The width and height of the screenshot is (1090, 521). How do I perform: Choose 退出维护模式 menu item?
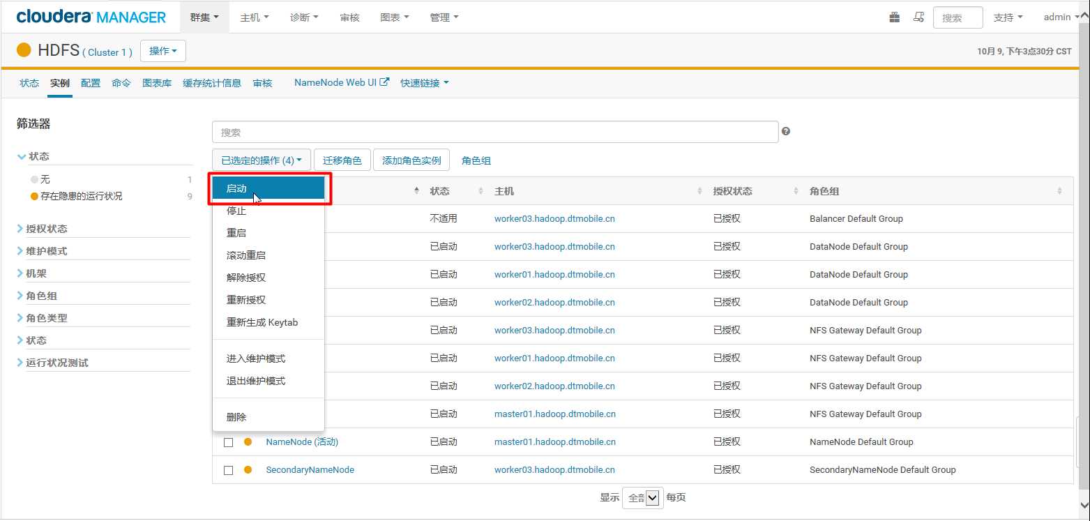click(x=268, y=381)
